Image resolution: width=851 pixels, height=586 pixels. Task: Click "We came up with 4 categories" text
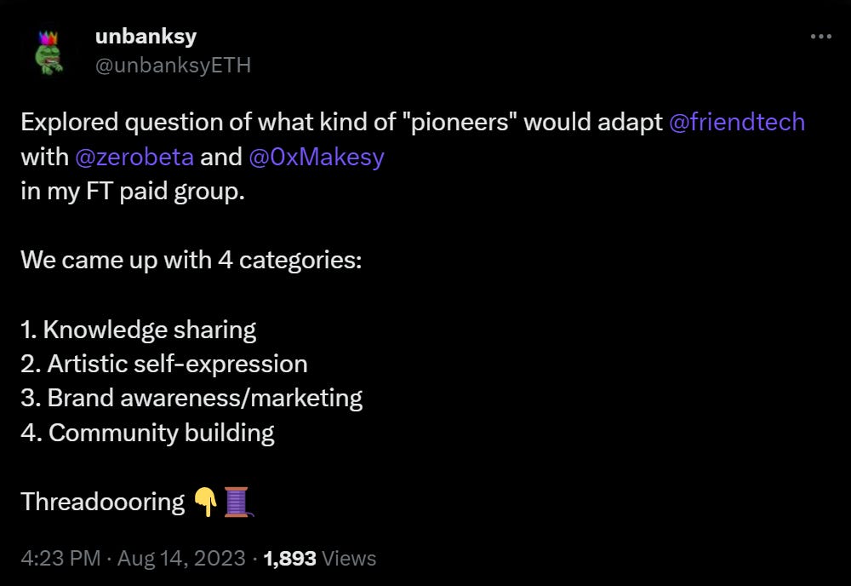coord(191,261)
